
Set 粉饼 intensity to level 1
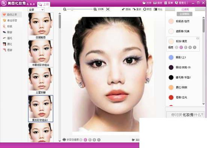click(x=177, y=47)
